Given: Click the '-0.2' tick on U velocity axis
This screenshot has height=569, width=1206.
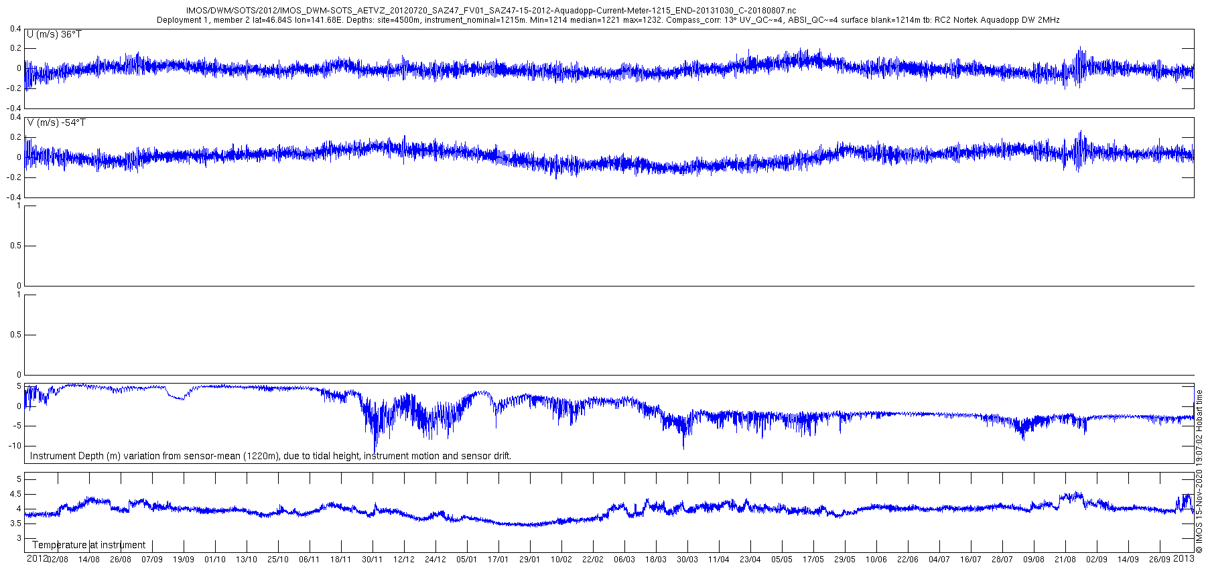Looking at the screenshot, I should coord(14,88).
